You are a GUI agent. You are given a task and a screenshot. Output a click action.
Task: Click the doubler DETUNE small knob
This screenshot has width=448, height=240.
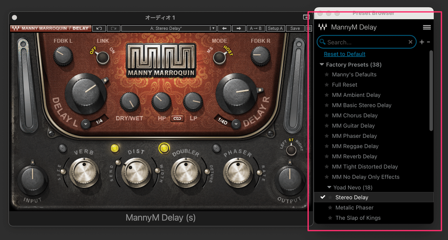(207, 171)
